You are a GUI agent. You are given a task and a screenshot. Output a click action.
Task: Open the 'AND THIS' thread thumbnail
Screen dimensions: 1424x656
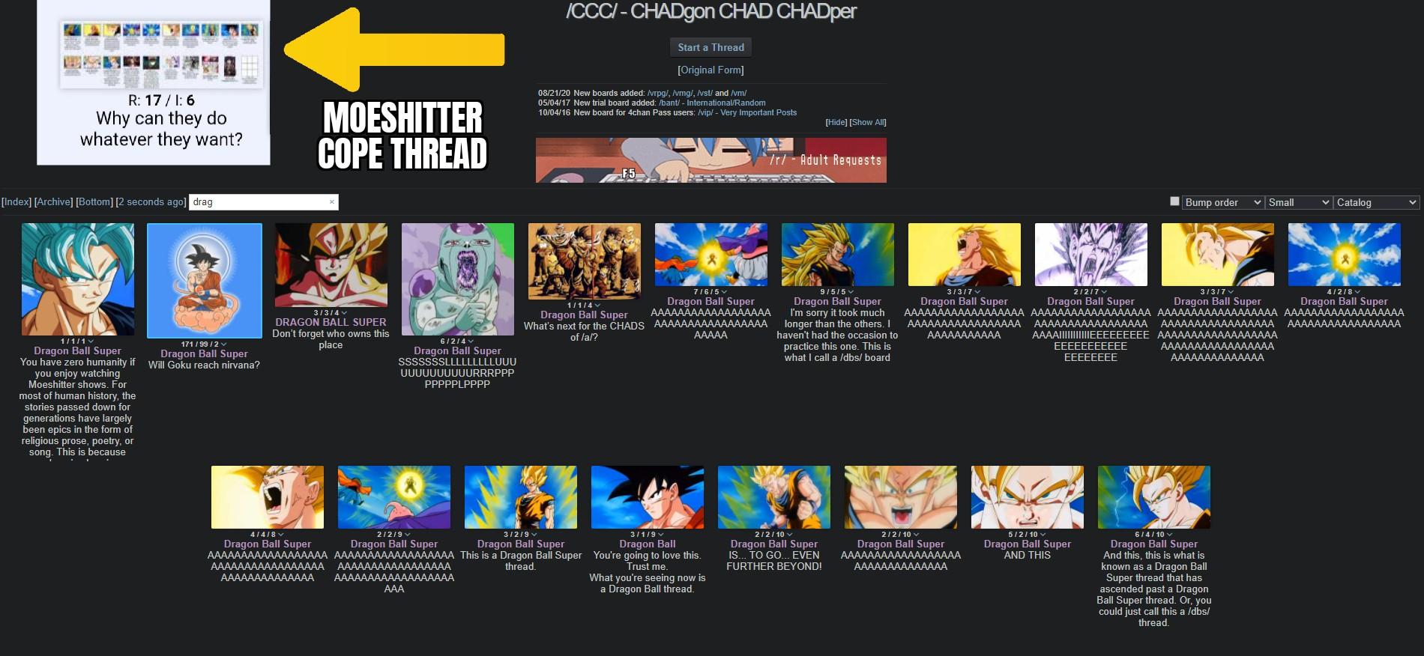(1028, 497)
